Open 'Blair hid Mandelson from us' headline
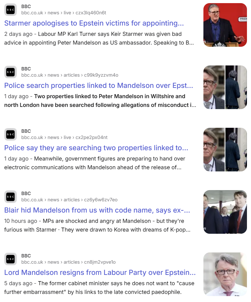Image resolution: width=251 pixels, height=302 pixels. pyautogui.click(x=97, y=210)
